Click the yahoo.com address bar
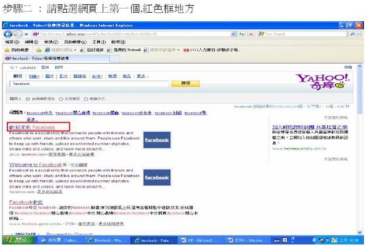This screenshot has width=365, height=246. (131, 34)
